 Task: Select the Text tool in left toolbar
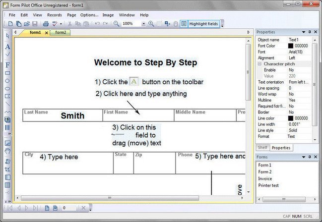point(7,47)
